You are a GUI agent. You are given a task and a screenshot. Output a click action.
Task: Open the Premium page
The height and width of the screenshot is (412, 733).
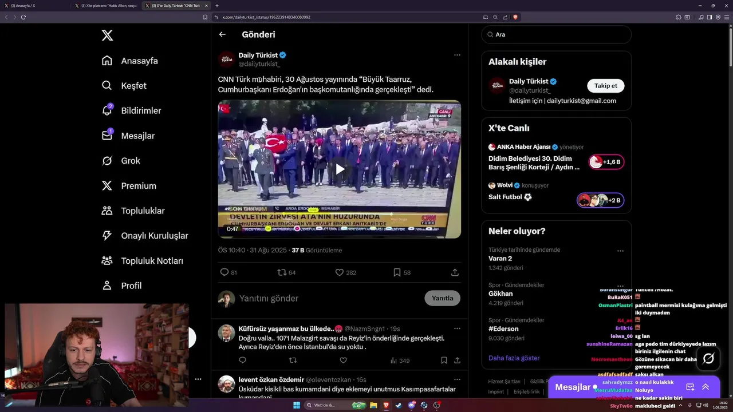click(129, 186)
